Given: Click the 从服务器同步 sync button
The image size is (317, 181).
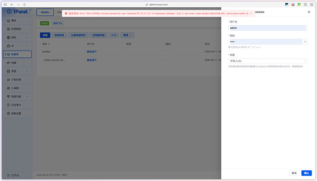Looking at the screenshot, I should [78, 35].
